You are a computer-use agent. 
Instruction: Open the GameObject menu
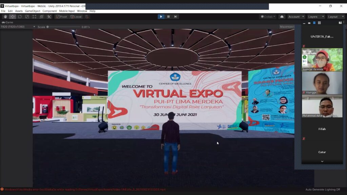point(33,11)
